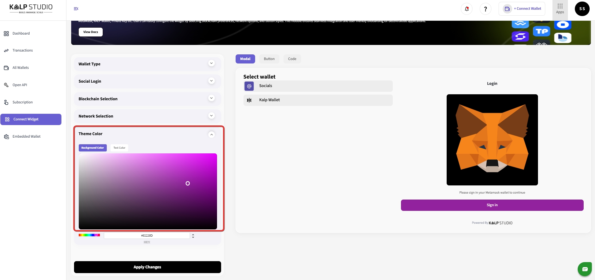Switch to the Button preview tab
Screen dimensions: 595x280
click(x=269, y=59)
